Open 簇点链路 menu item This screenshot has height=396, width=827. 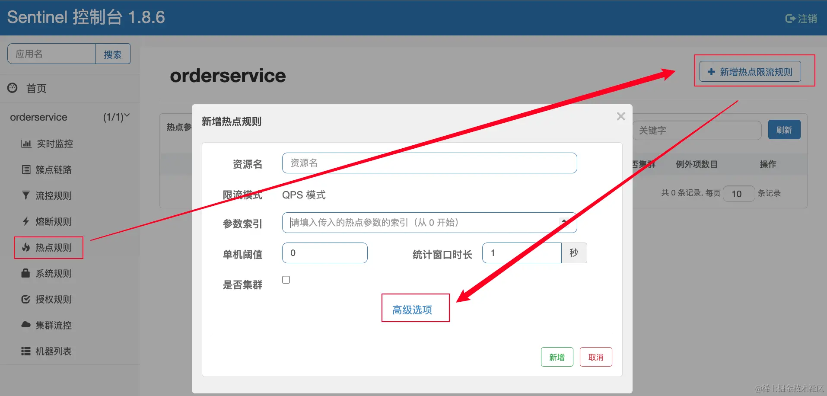pyautogui.click(x=47, y=169)
